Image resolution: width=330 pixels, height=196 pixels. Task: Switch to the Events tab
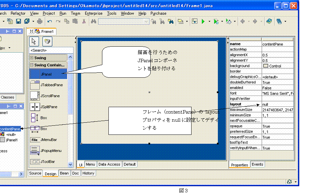257,165
